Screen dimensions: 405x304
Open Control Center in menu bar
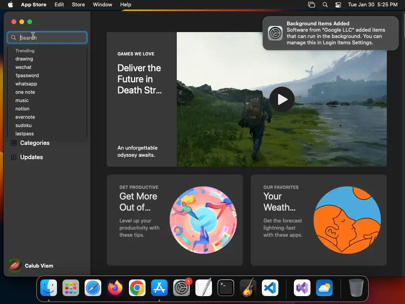click(338, 5)
